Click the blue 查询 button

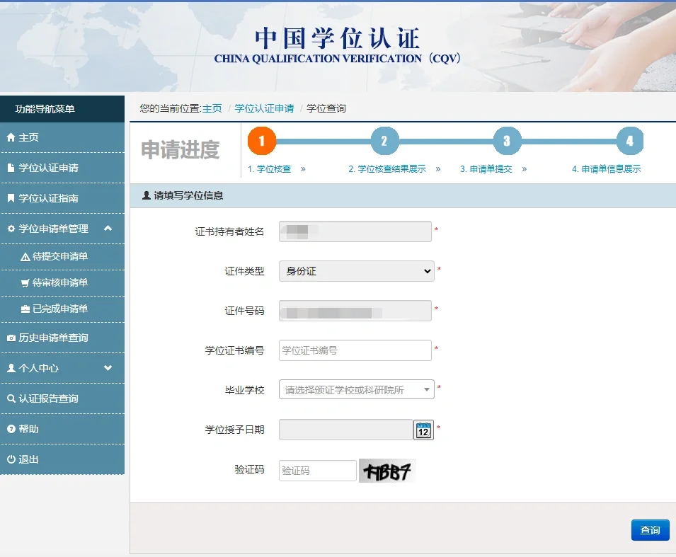pos(650,530)
